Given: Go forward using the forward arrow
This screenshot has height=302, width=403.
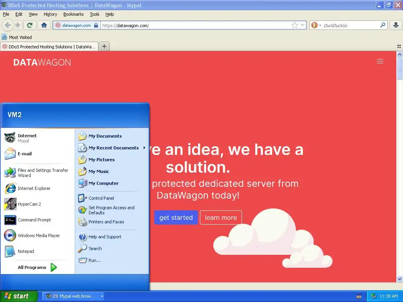Looking at the screenshot, I should [x=17, y=25].
